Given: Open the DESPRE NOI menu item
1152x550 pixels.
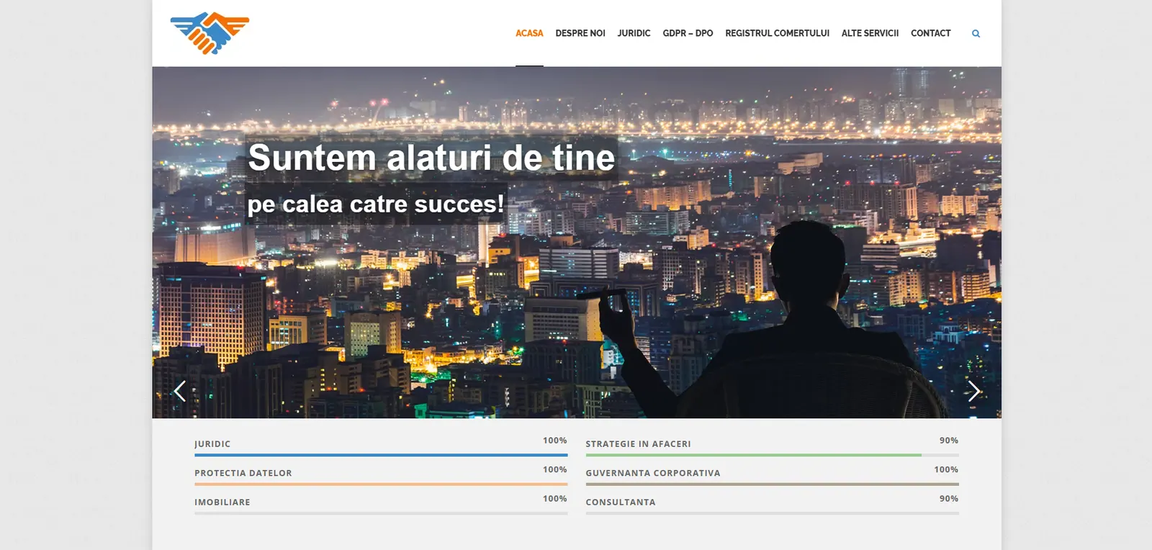Looking at the screenshot, I should click(x=580, y=33).
